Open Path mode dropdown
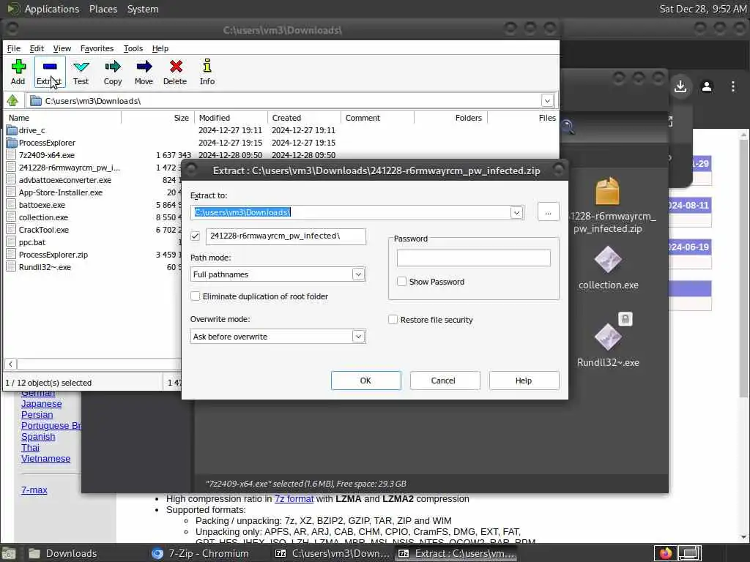This screenshot has width=750, height=562. (358, 274)
